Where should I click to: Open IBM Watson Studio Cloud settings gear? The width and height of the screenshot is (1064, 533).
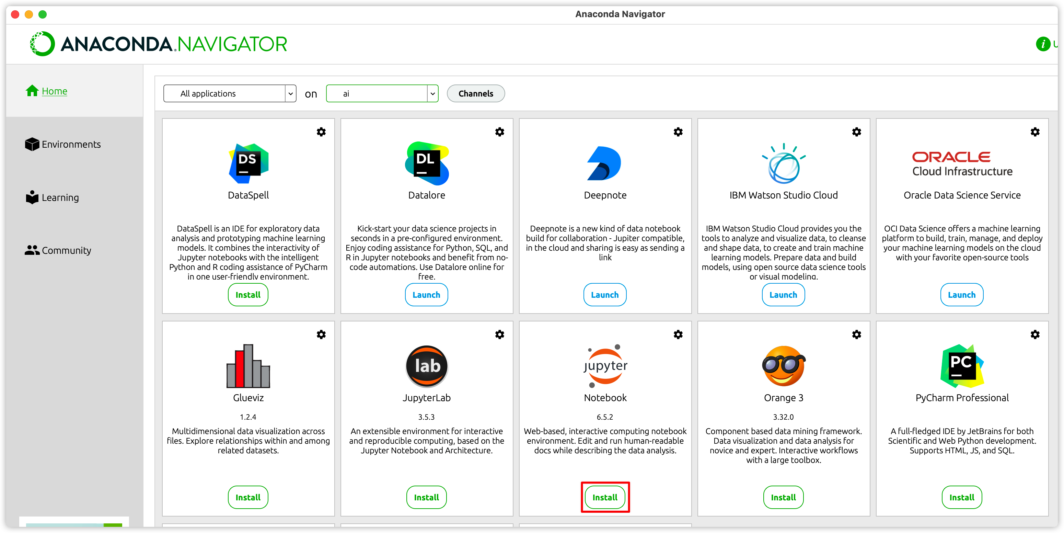pyautogui.click(x=856, y=132)
